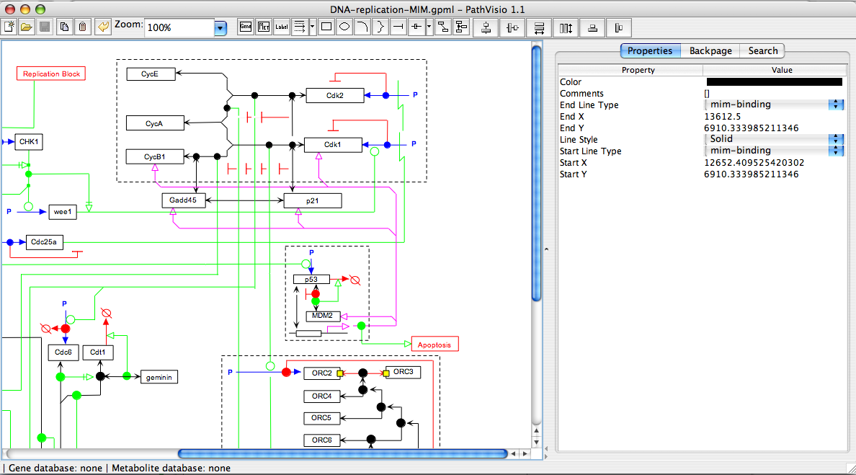Select the Metabolite tool

[264, 27]
